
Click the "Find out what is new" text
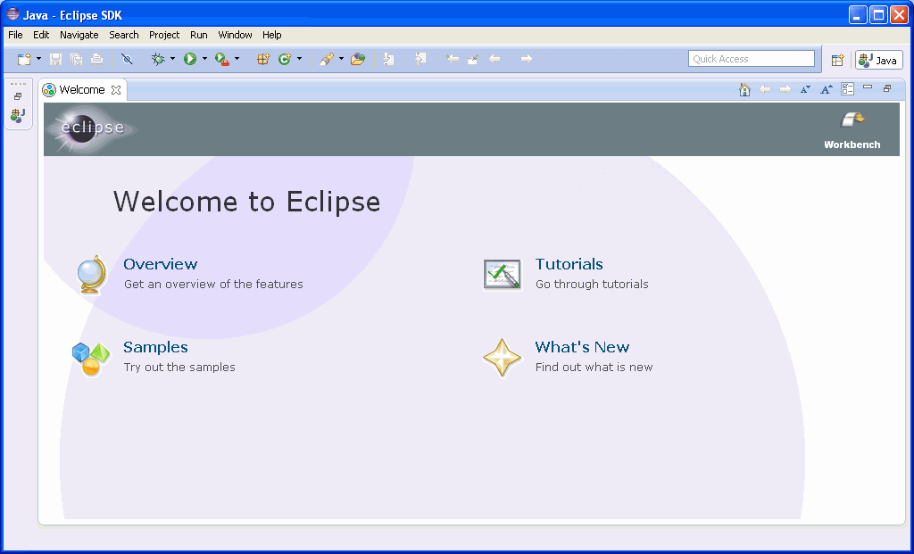[594, 368]
